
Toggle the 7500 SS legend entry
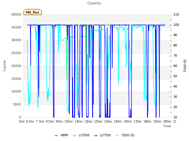125,135
